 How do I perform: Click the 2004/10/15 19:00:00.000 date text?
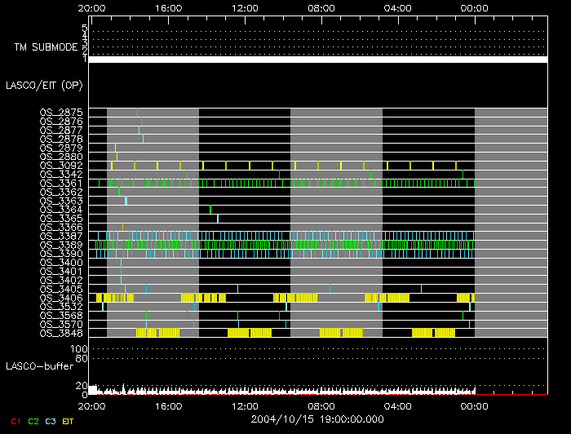[x=317, y=419]
